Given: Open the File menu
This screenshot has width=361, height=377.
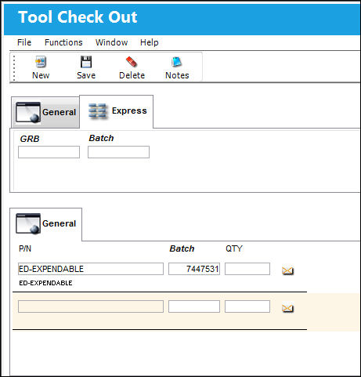Looking at the screenshot, I should (x=24, y=42).
